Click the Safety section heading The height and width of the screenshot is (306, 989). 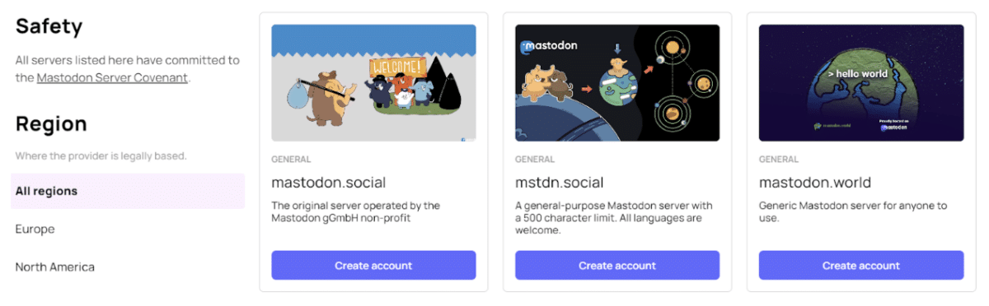click(x=49, y=26)
